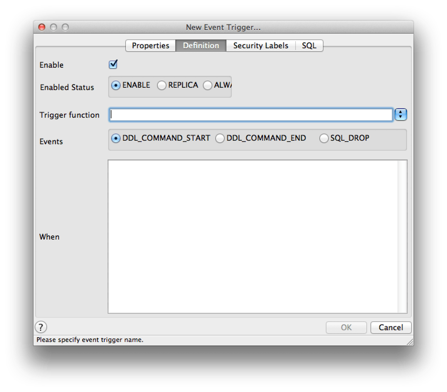Click the 'Please specify event trigger name.' status text
This screenshot has width=447, height=392.
coord(90,340)
